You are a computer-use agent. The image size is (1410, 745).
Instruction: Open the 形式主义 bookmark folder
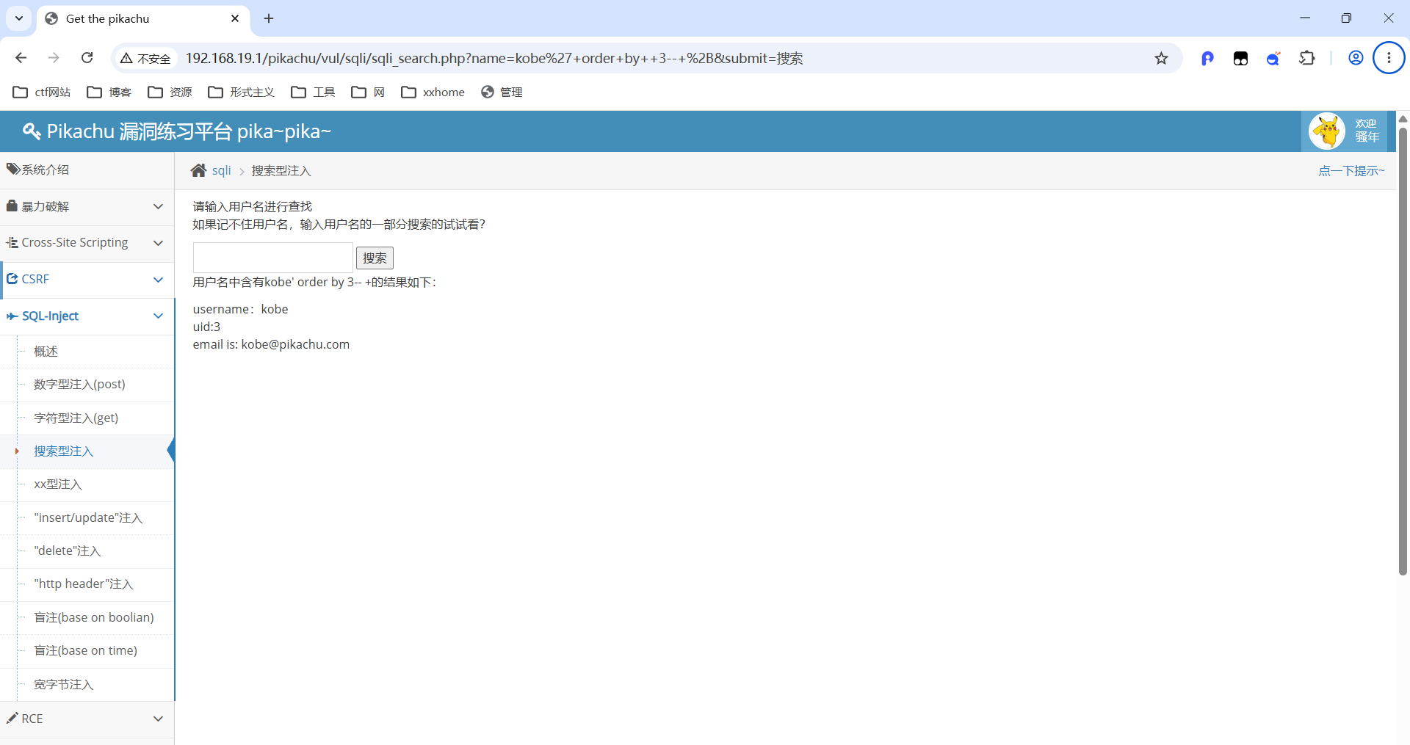coord(241,92)
